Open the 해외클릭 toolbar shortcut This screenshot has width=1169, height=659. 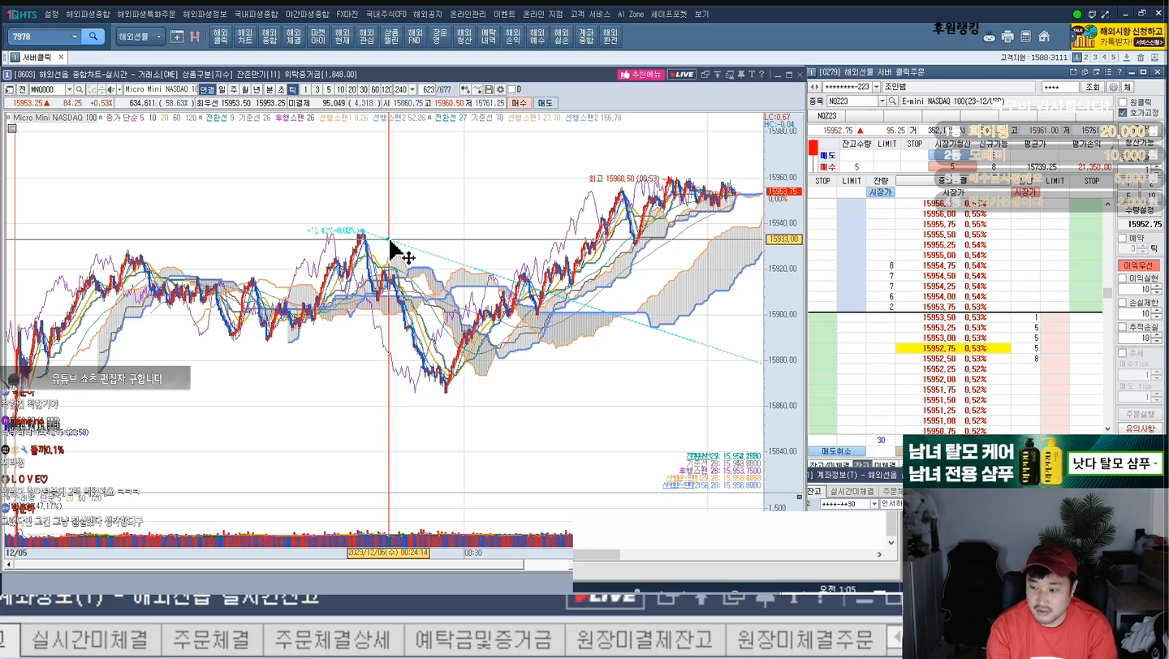pyautogui.click(x=221, y=37)
